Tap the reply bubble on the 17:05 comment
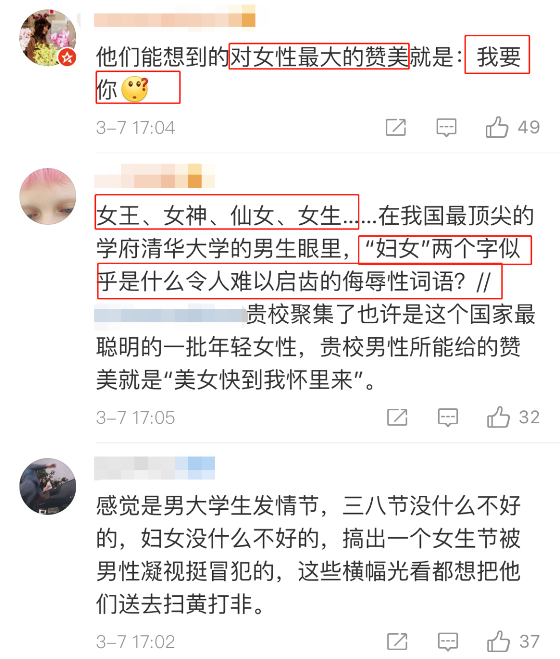 pyautogui.click(x=447, y=417)
